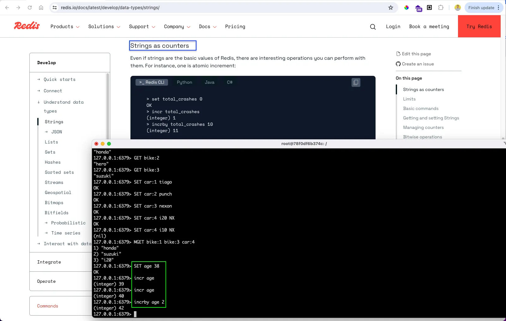Click the Finish update button
This screenshot has height=321, width=506.
[484, 8]
